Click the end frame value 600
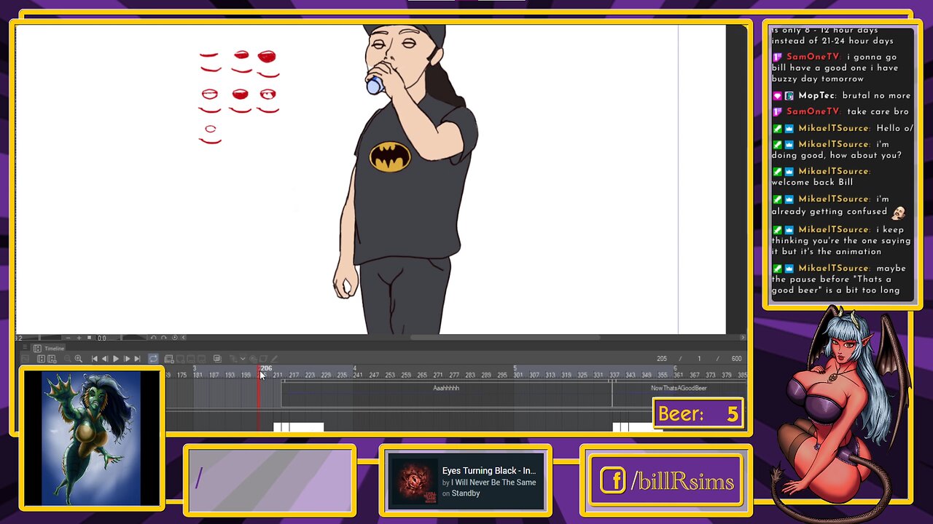This screenshot has width=933, height=524. coord(736,359)
